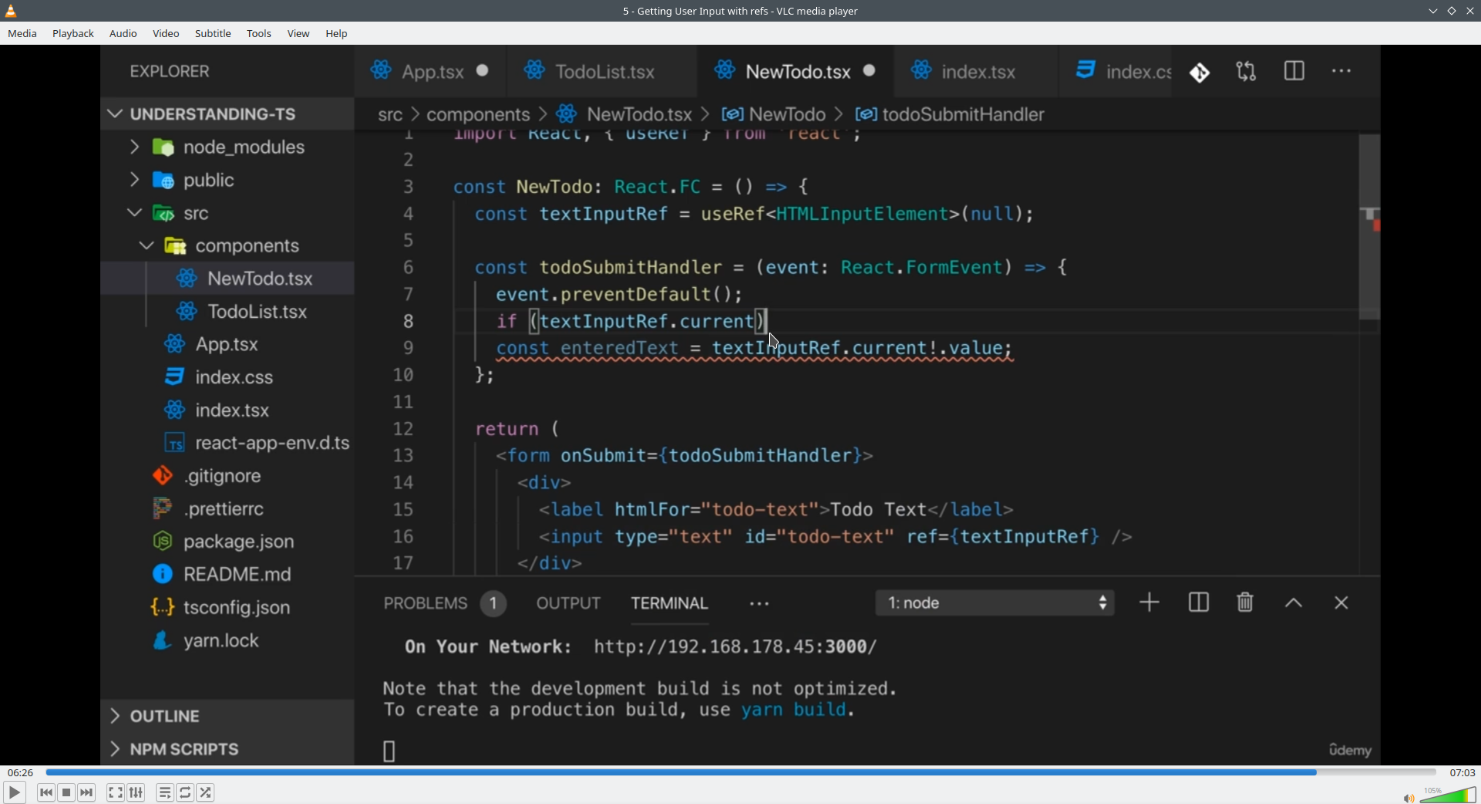1481x804 pixels.
Task: Collapse the components folder
Action: click(x=228, y=246)
